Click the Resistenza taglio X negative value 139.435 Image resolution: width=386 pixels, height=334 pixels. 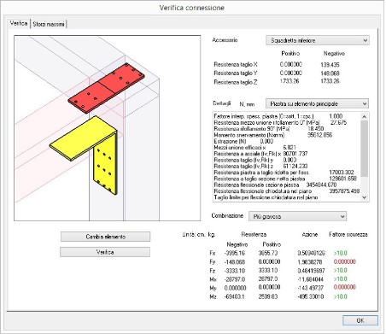pyautogui.click(x=330, y=65)
